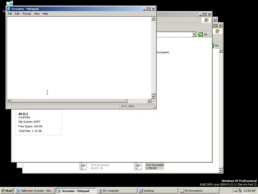Click the Safely Remove Hardware tray icon
258x194 pixels.
236,191
